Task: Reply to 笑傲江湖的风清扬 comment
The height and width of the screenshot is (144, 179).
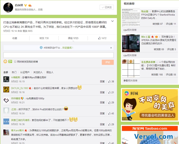Action: pyautogui.click(x=102, y=124)
